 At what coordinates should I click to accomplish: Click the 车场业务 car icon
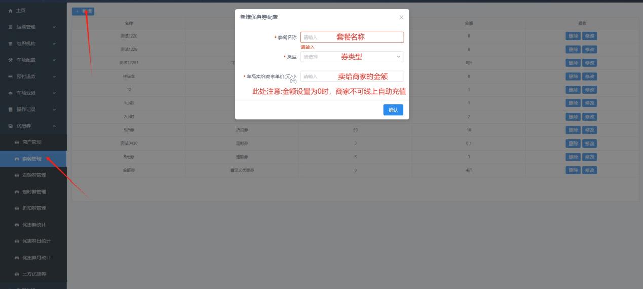point(10,93)
